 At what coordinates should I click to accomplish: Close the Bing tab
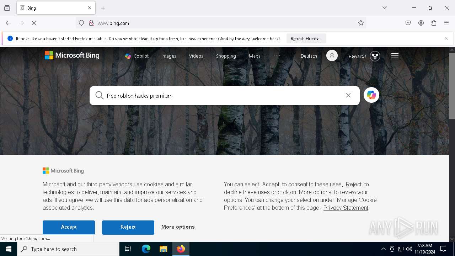click(x=90, y=8)
